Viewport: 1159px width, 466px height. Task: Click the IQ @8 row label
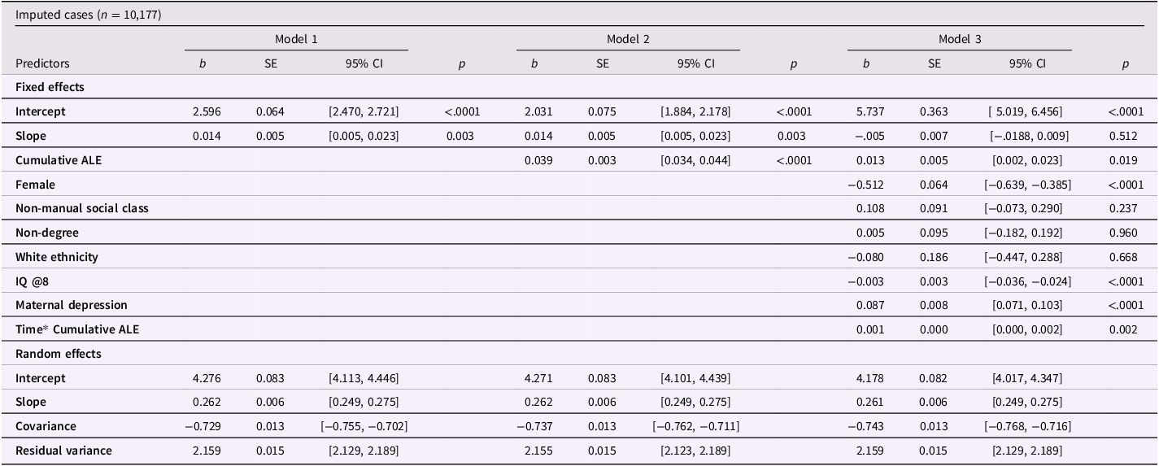pos(33,281)
